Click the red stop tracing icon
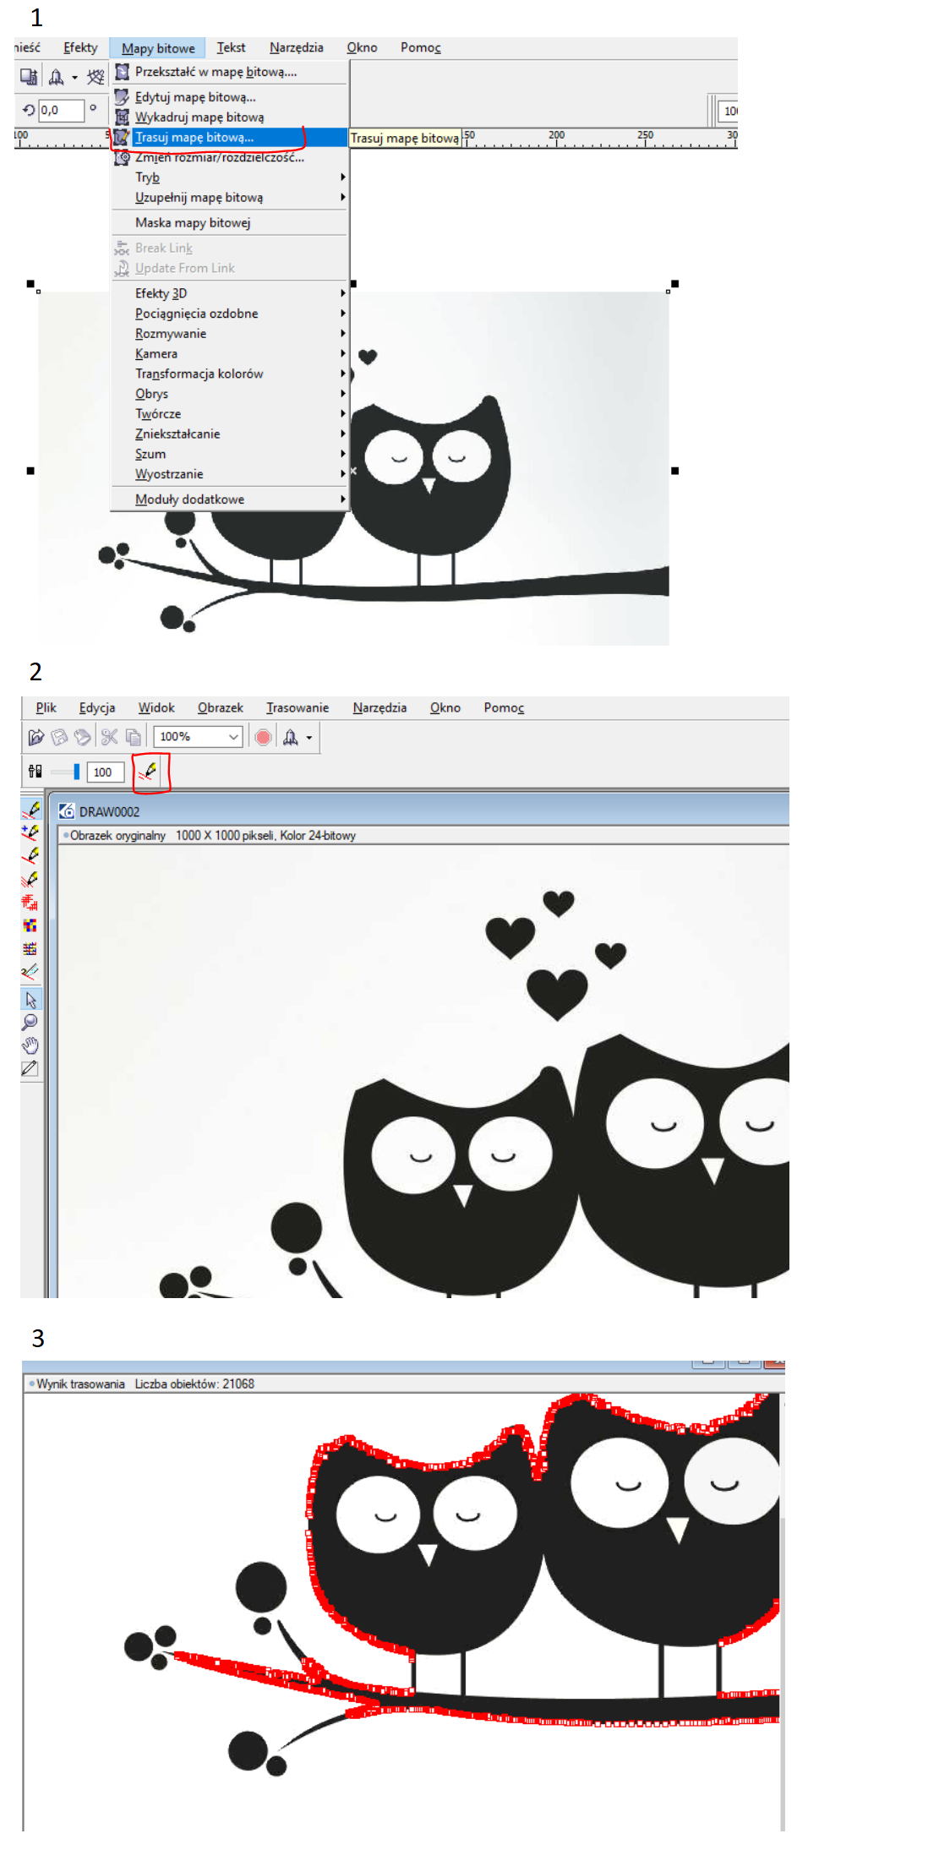 tap(263, 737)
